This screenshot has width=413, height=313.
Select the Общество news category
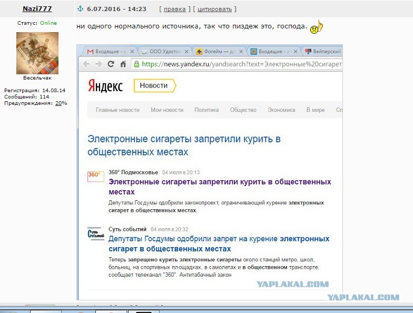[243, 110]
